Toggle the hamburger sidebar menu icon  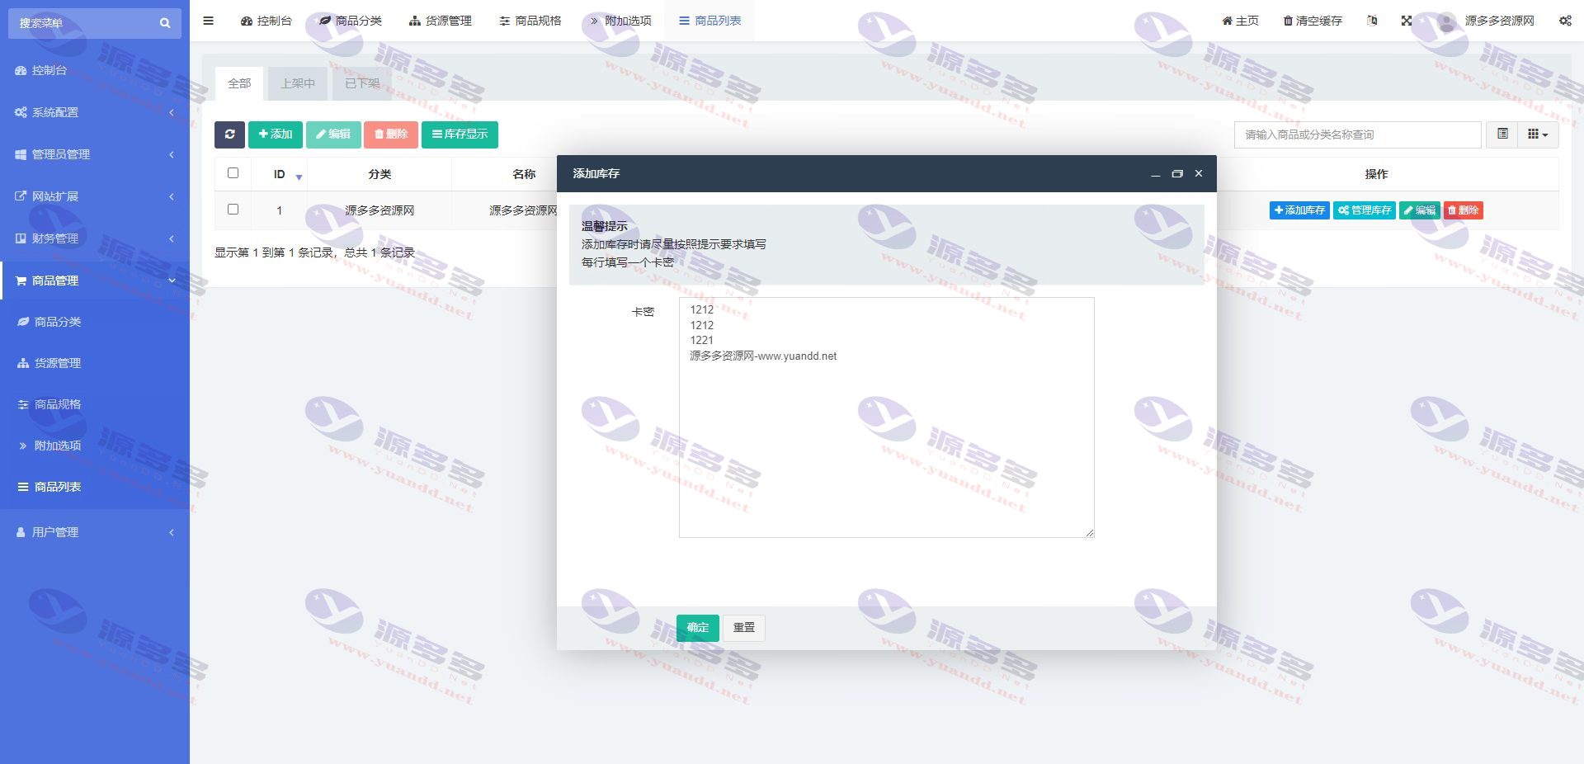[209, 21]
